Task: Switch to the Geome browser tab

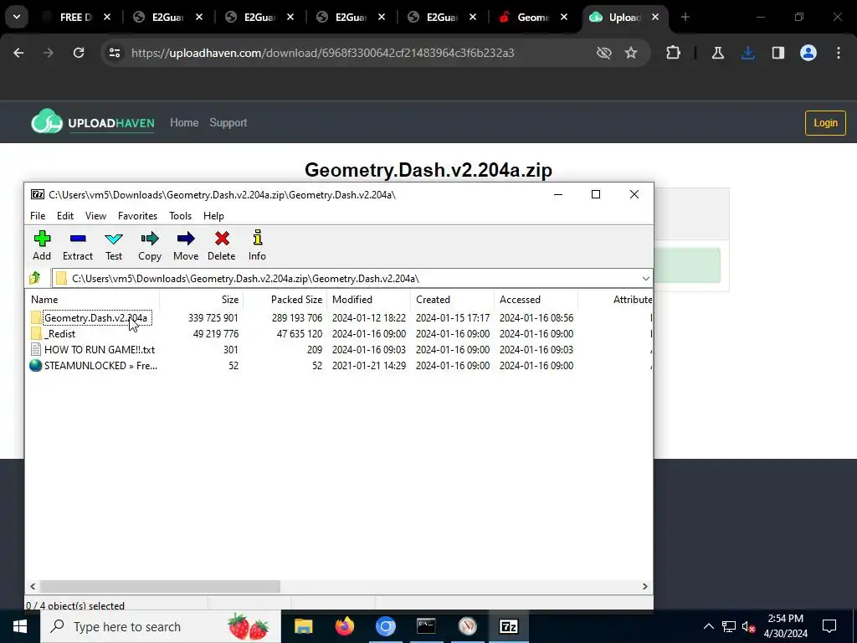Action: pyautogui.click(x=533, y=18)
